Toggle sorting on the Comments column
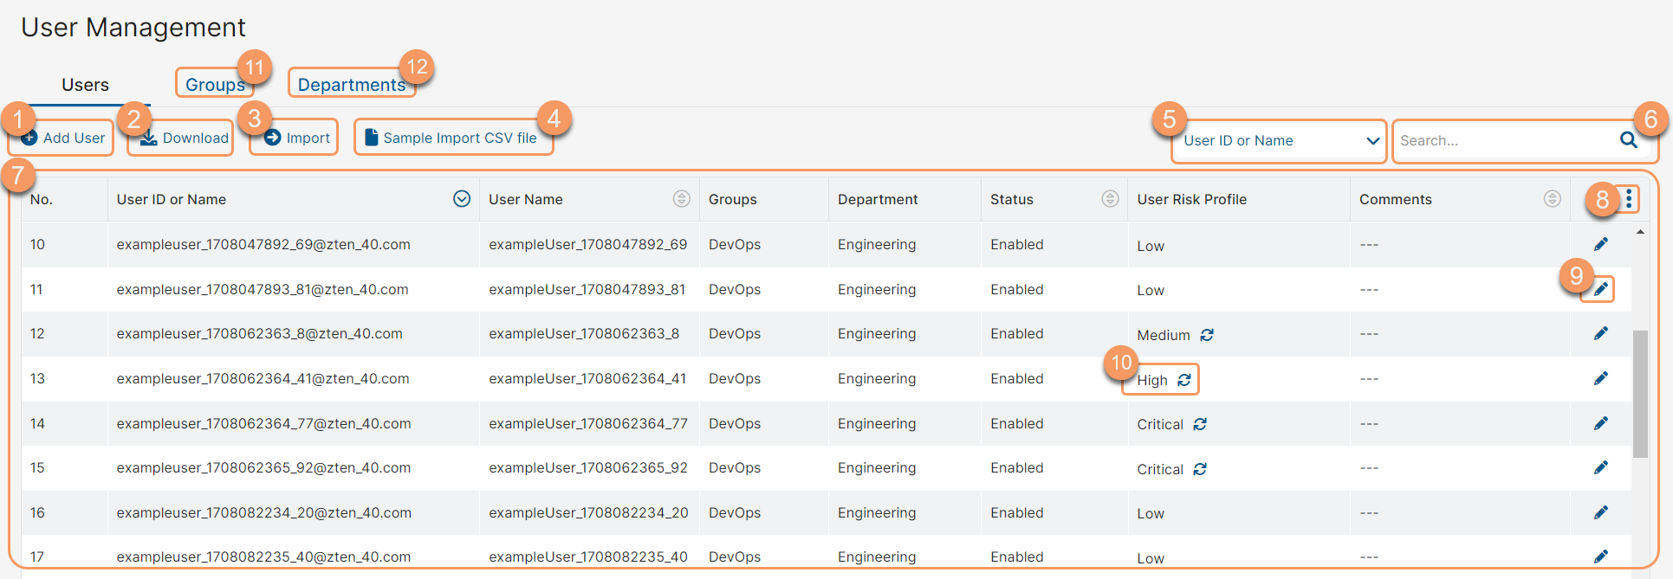The height and width of the screenshot is (579, 1673). pos(1552,199)
